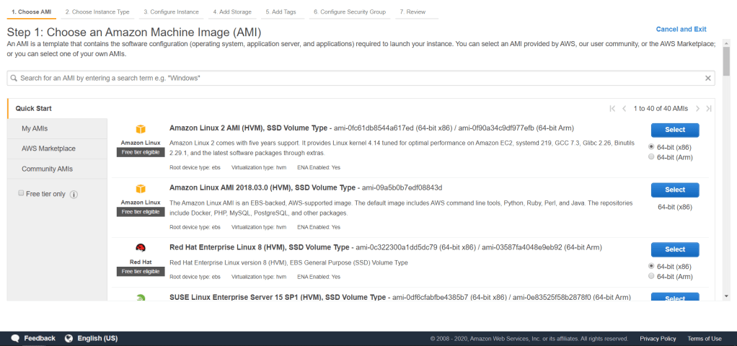Open the English (US) language selector

coord(97,338)
